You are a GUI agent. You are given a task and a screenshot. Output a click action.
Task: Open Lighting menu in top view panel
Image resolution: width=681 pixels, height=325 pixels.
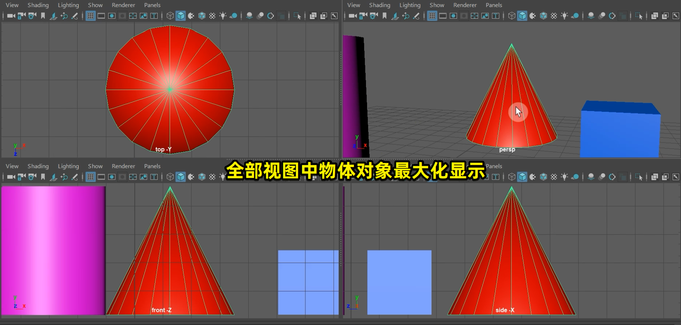tap(68, 5)
